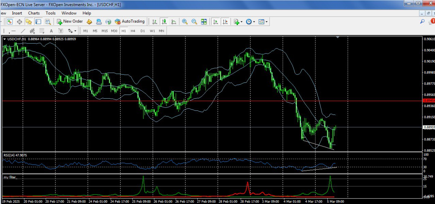Select the H1 timeframe button
This screenshot has width=435, height=204.
pos(124,31)
